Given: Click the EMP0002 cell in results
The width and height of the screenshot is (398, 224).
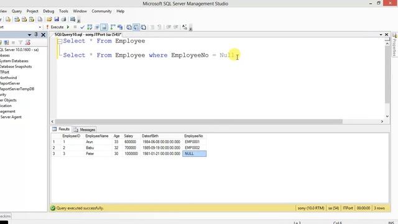Looking at the screenshot, I should click(195, 148).
